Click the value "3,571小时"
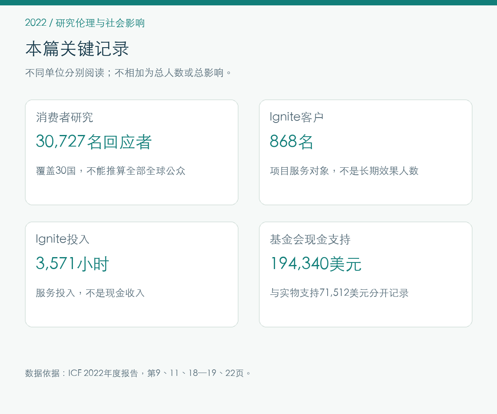 tap(72, 264)
